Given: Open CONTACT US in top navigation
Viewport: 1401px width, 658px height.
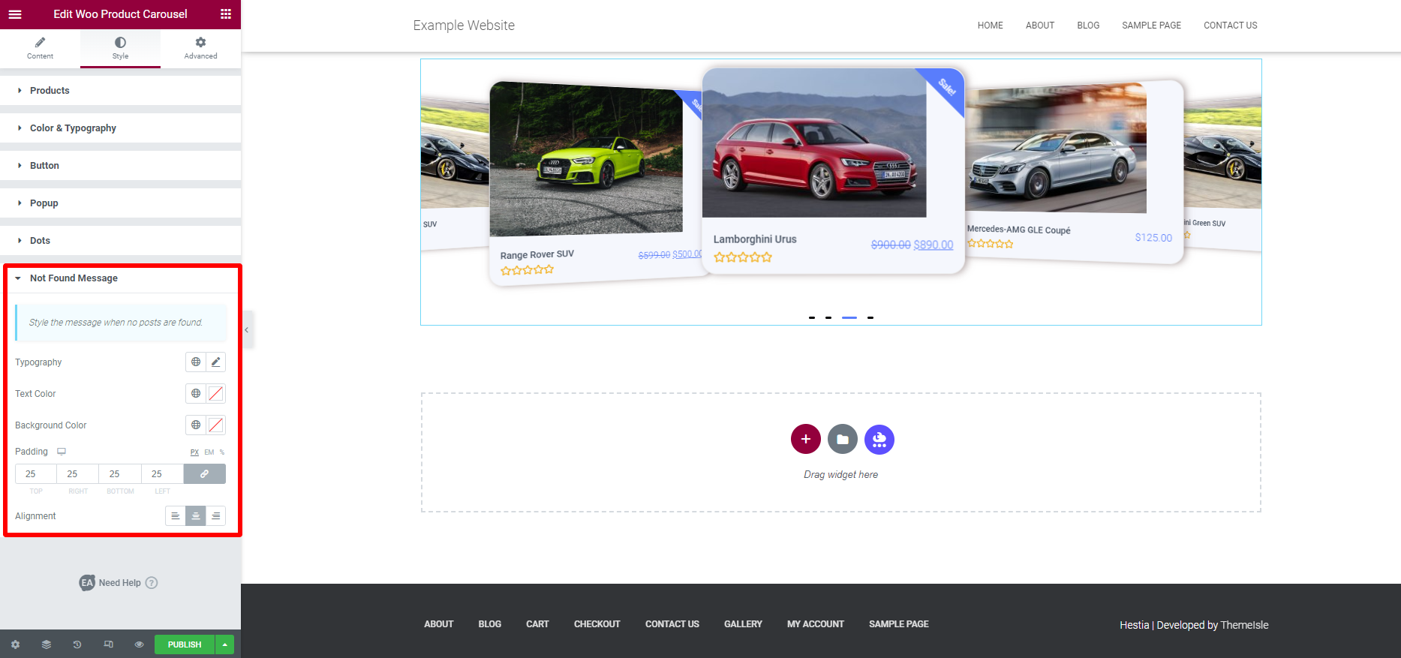Looking at the screenshot, I should coord(1230,26).
